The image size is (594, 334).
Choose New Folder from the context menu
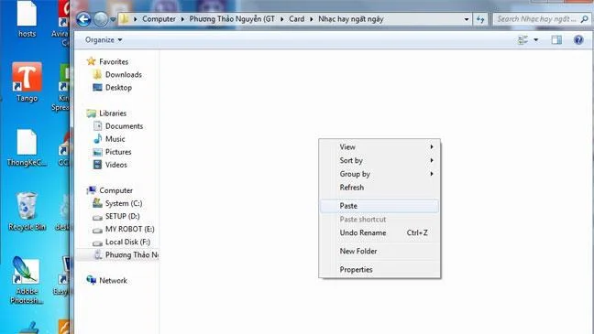(x=379, y=251)
